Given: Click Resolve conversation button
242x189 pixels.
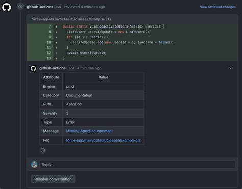Looking at the screenshot, I should [53, 179].
